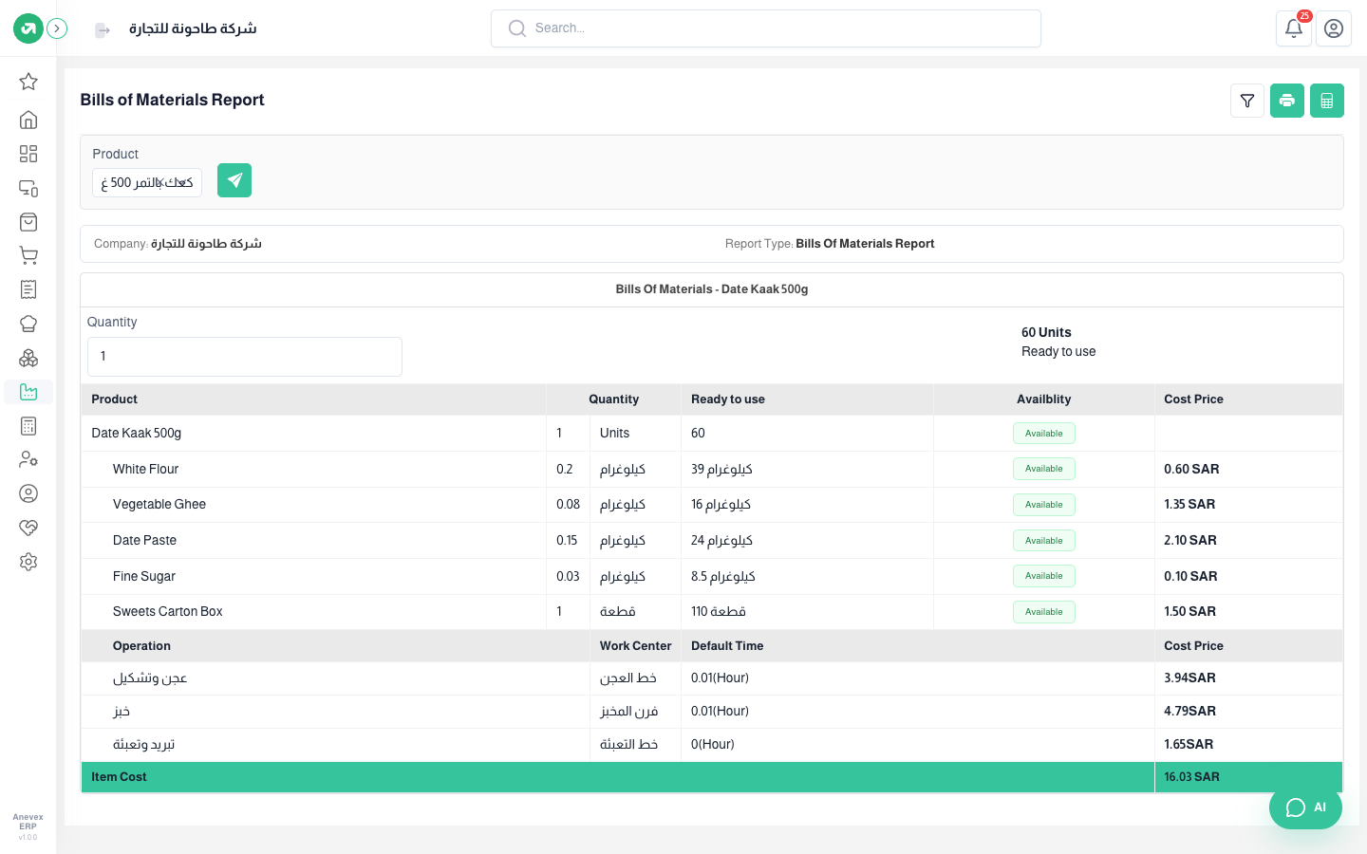Click the Fine Sugar product name

click(x=144, y=576)
